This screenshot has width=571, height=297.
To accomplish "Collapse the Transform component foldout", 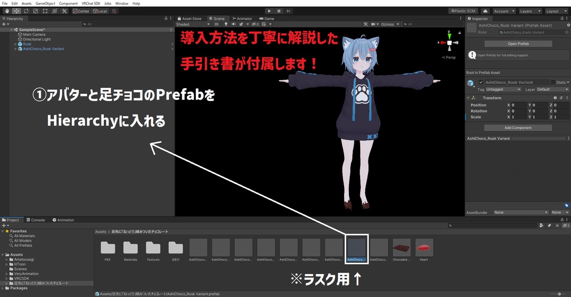I will click(x=468, y=98).
